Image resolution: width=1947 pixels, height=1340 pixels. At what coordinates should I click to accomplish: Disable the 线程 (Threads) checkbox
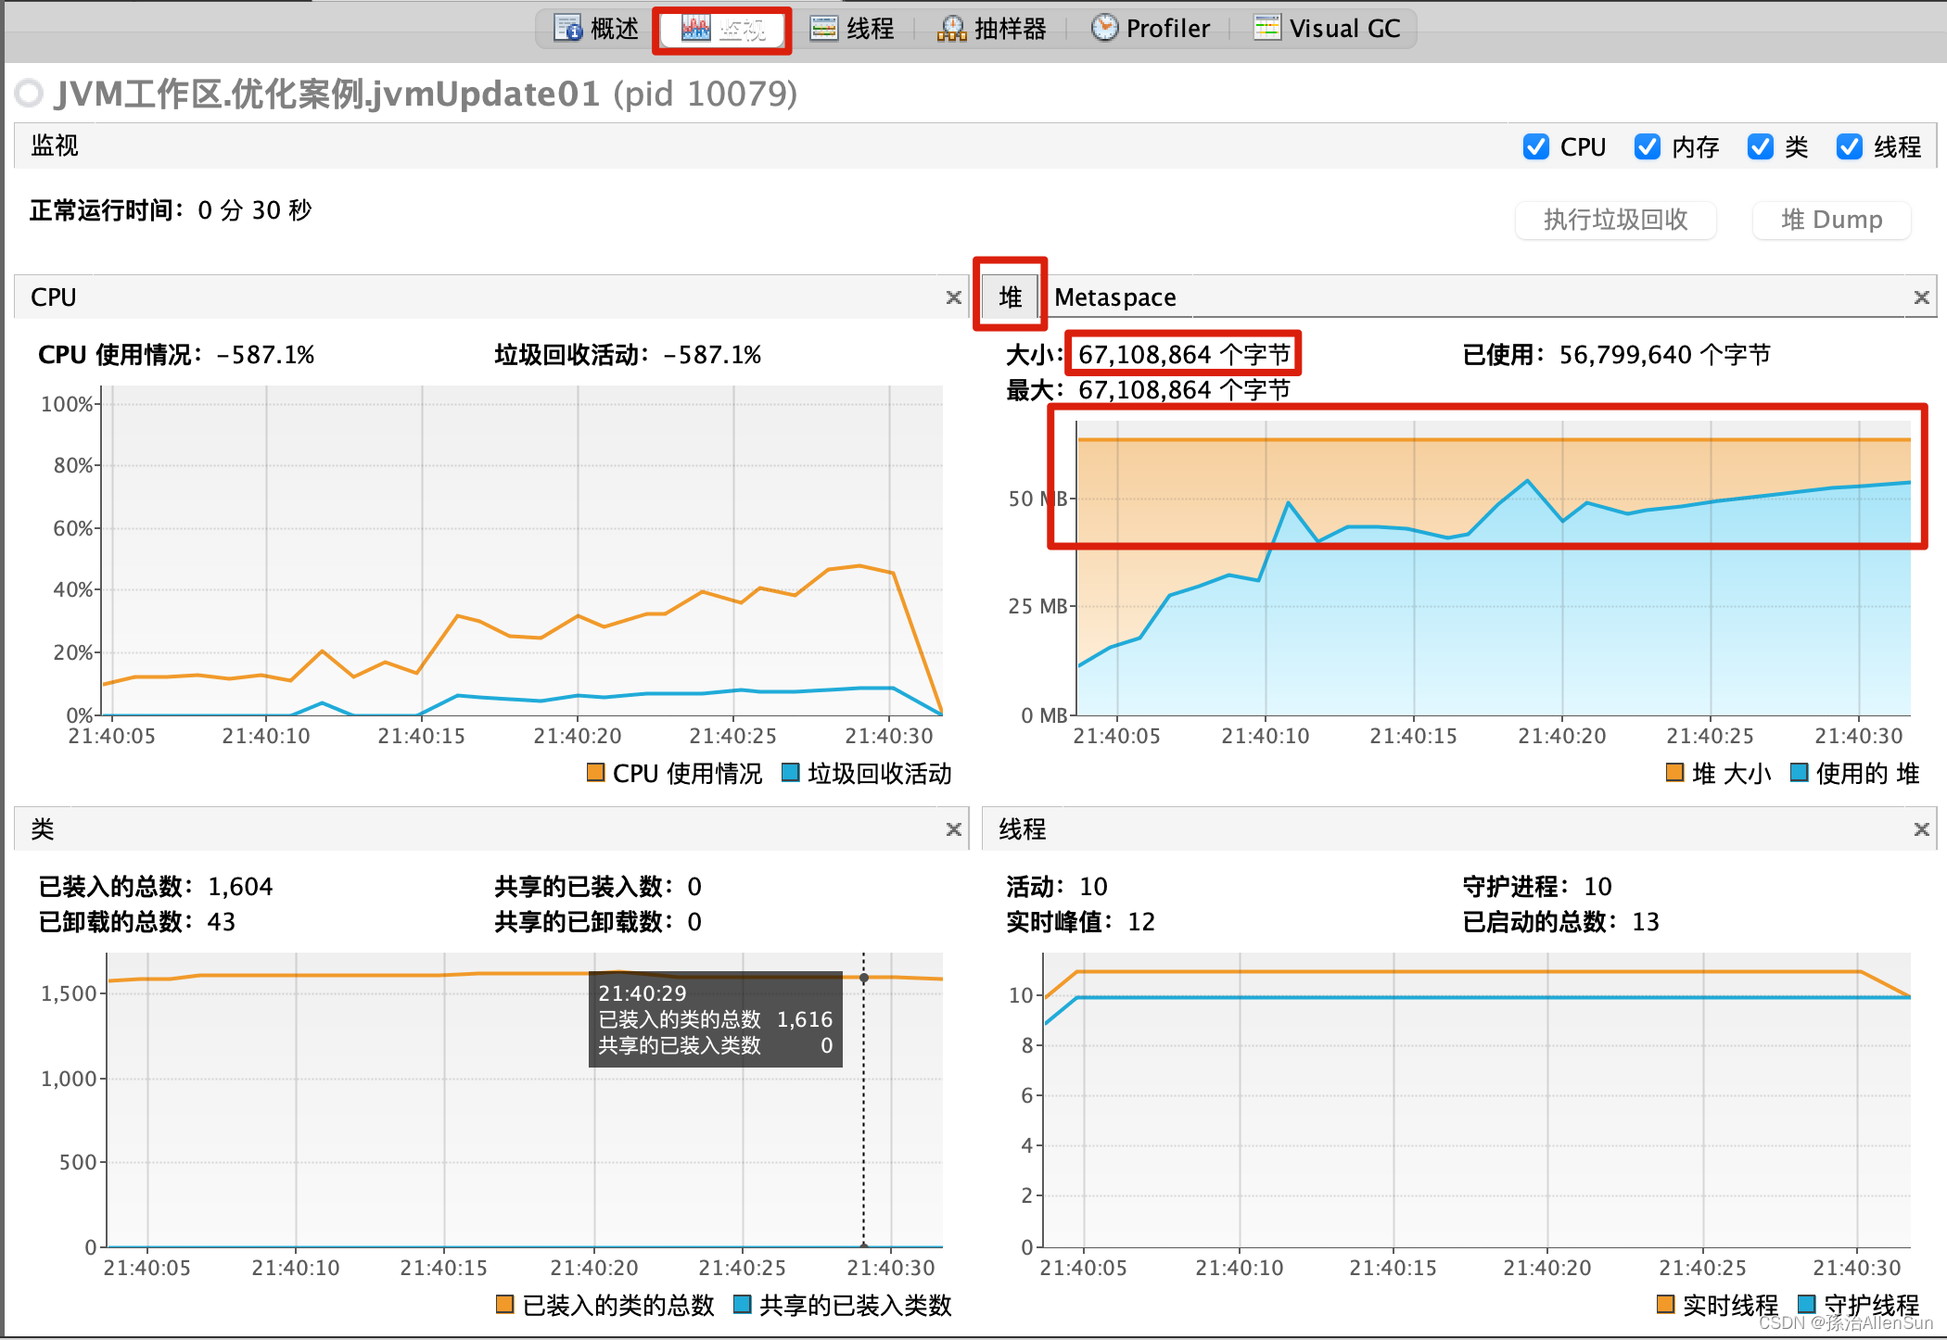pos(1850,147)
